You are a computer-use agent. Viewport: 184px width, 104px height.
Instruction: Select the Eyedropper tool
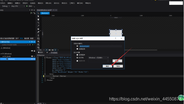38,26
